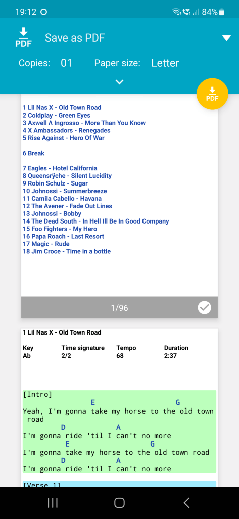Tap the Android home navigation button
Screen dimensions: 239x519
[x=119, y=503]
